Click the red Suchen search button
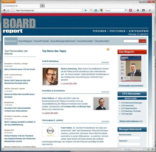Screen dimensions: 156x152 [142, 41]
